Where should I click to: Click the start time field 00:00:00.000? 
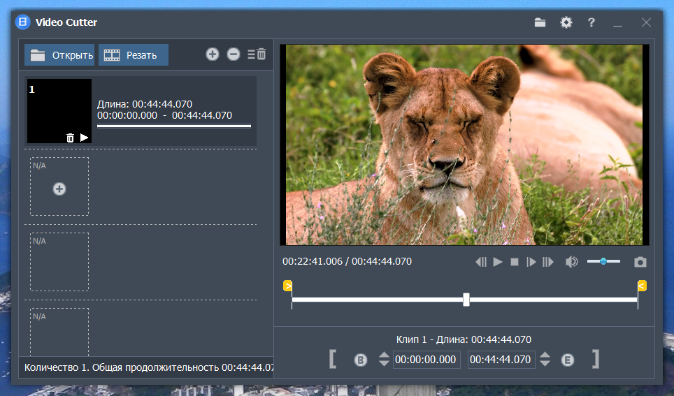(x=426, y=360)
